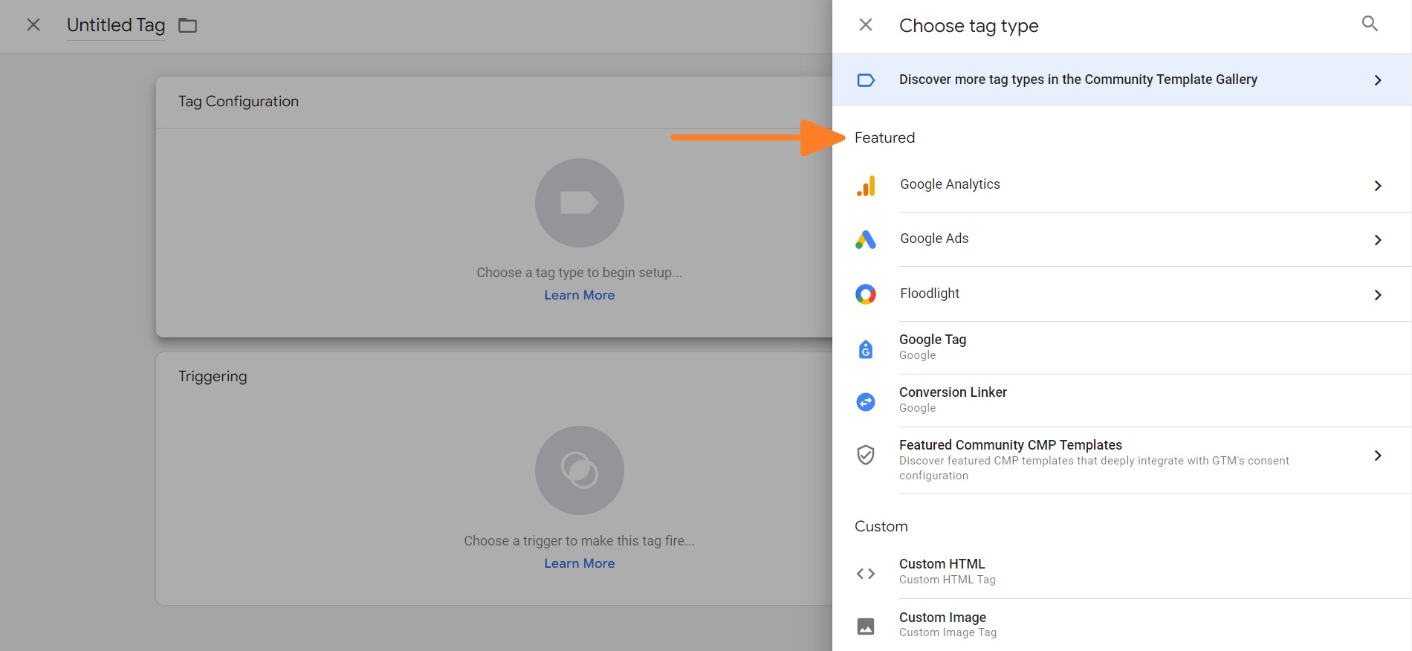Image resolution: width=1412 pixels, height=651 pixels.
Task: Click the Custom section heading
Action: click(881, 526)
